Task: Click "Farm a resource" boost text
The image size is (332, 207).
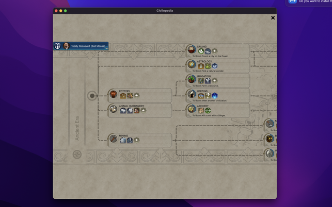Action: tap(210, 86)
